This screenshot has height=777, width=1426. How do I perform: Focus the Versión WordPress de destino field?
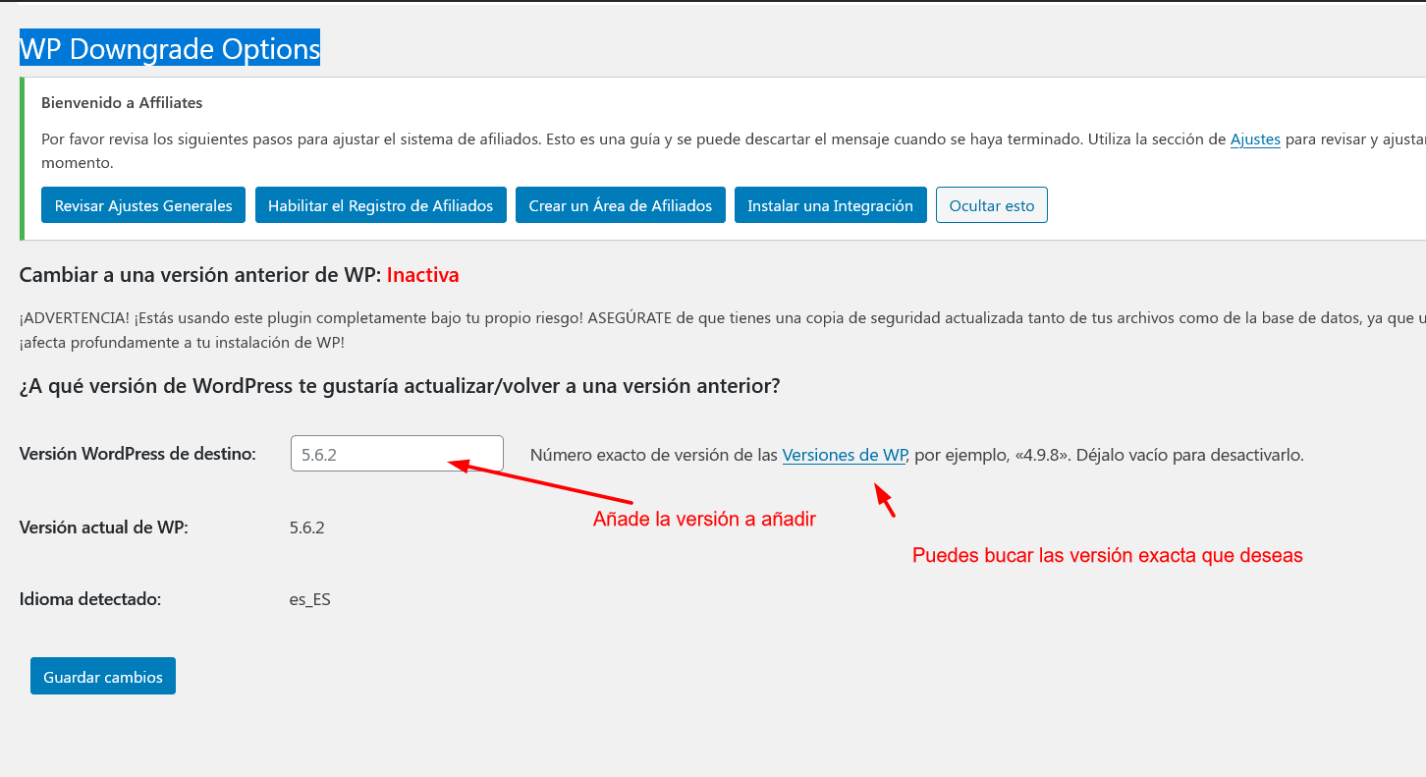[397, 454]
